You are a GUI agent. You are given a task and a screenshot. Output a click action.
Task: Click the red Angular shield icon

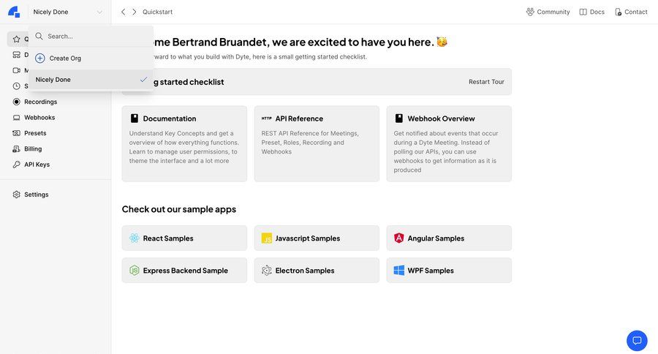399,238
